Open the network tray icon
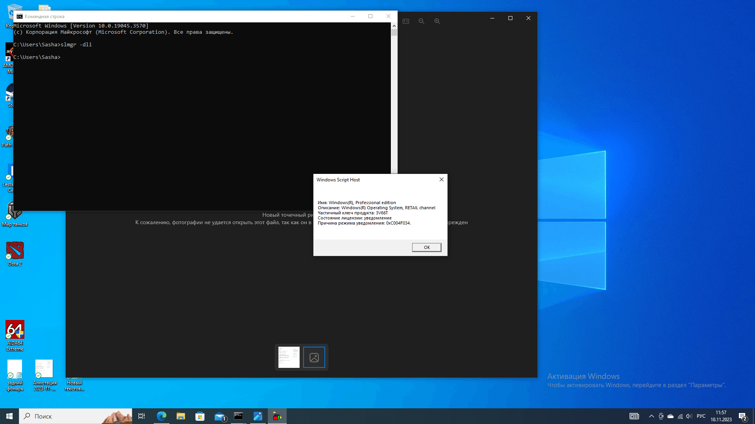Viewport: 755px width, 424px height. point(680,416)
